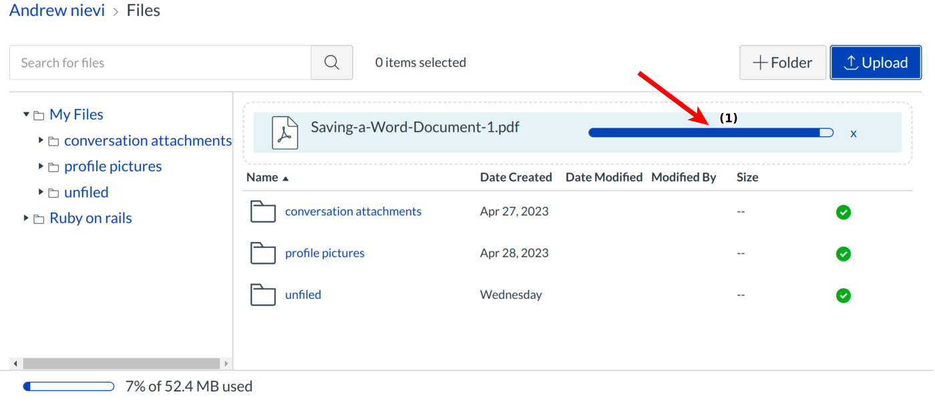This screenshot has width=935, height=415.
Task: Click the PDF file icon for Saving-a-Word-Document-1.pdf
Action: (x=285, y=132)
